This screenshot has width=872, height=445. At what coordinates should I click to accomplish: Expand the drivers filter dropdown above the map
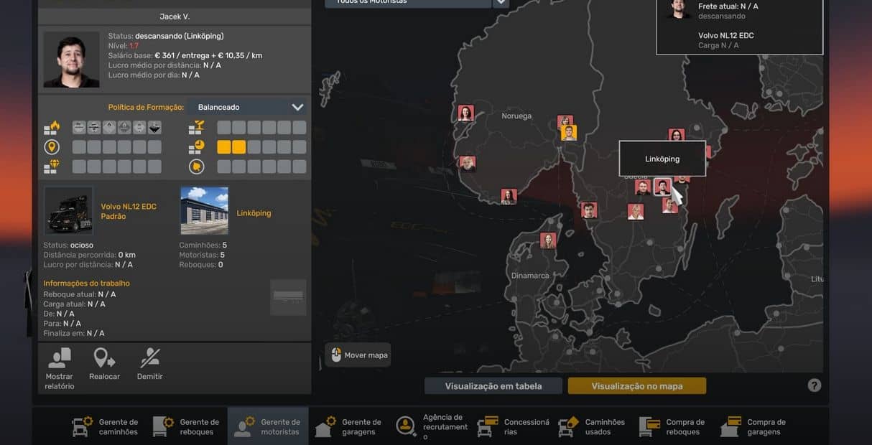click(500, 2)
